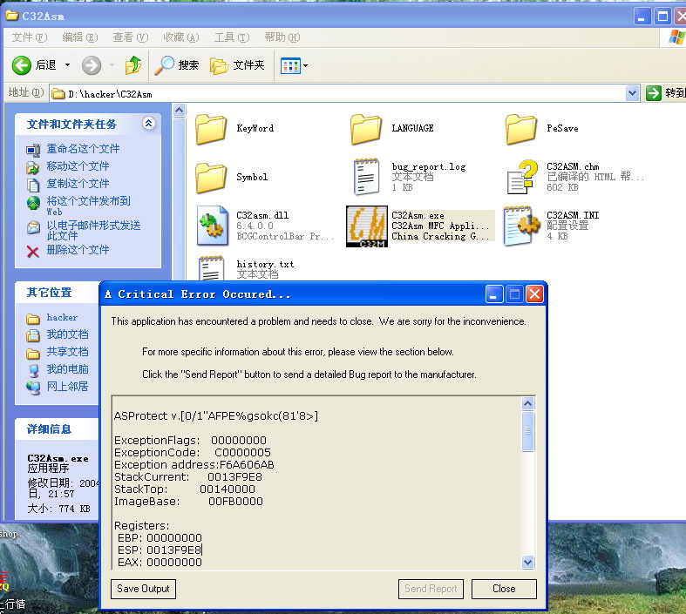Close the Critical Error dialog with X
This screenshot has width=686, height=614.
click(x=534, y=294)
